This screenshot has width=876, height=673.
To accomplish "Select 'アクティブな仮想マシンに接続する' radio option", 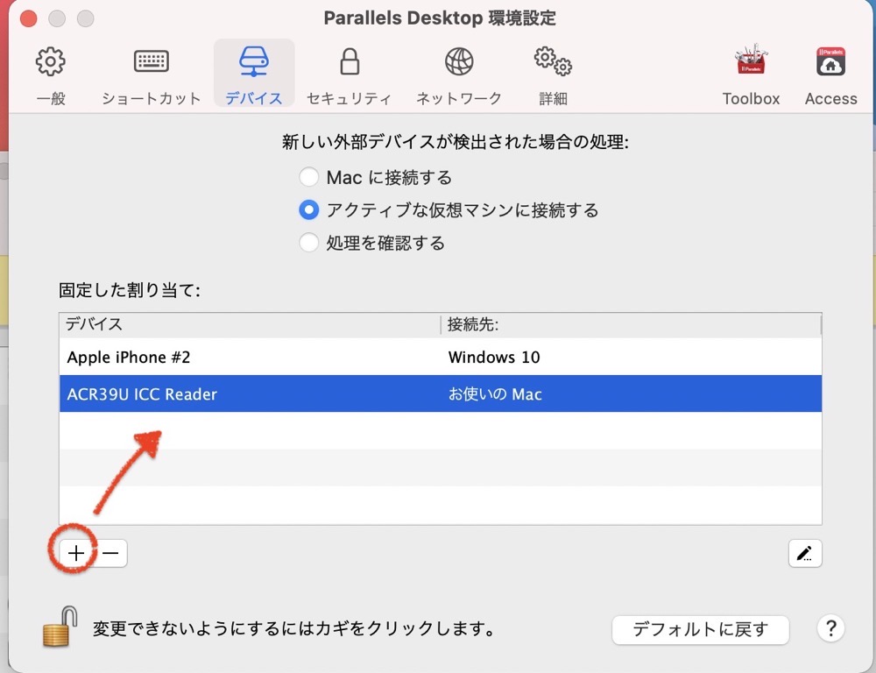I will 309,210.
